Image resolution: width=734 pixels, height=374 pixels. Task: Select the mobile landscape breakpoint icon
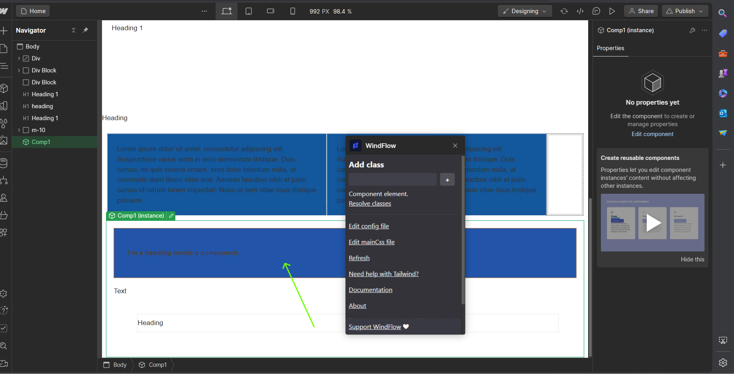[271, 11]
